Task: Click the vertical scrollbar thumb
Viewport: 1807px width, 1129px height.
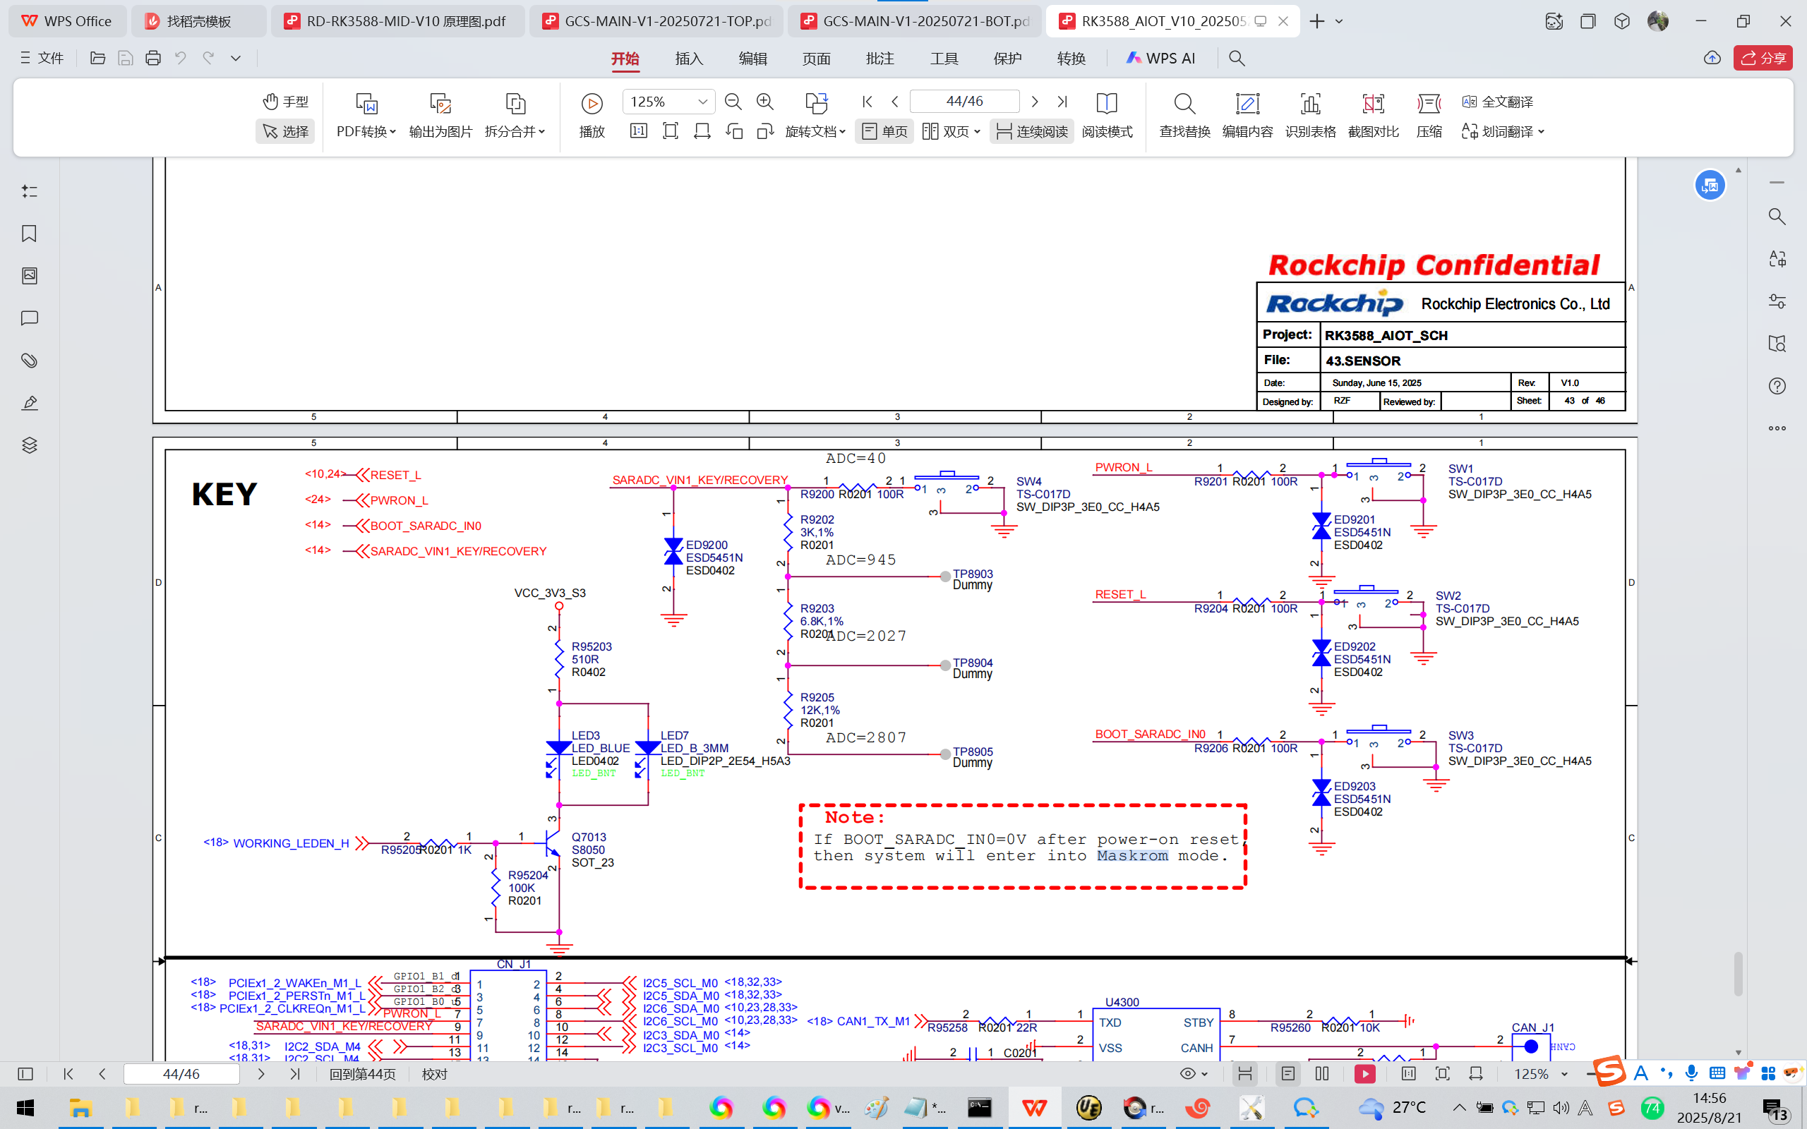Action: [x=1739, y=973]
